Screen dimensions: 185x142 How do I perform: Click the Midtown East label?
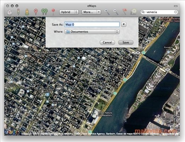[x=94, y=87]
